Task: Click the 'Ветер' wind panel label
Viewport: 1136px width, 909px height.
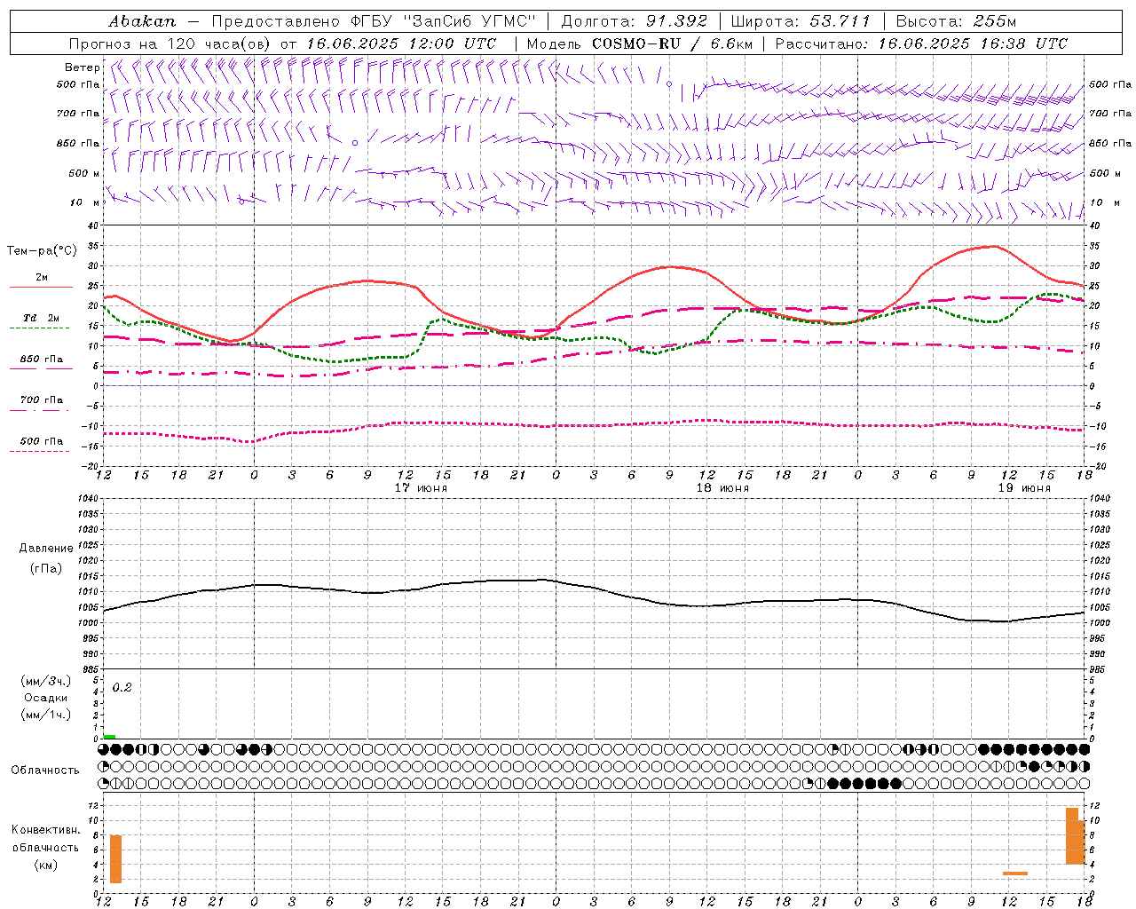Action: 82,67
